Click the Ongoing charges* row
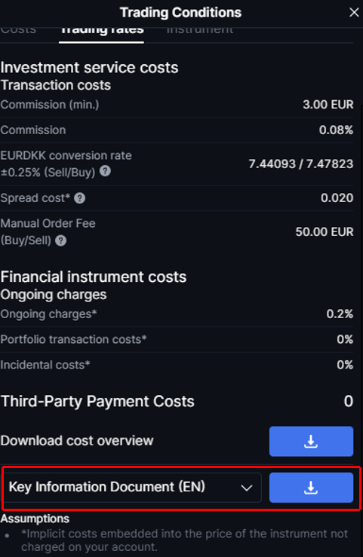 (177, 314)
